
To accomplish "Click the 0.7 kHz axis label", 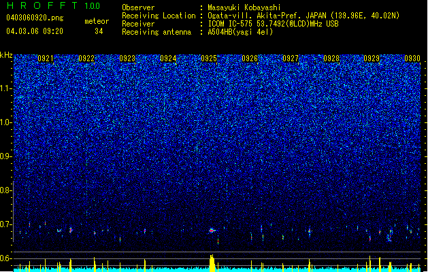I will (6, 224).
